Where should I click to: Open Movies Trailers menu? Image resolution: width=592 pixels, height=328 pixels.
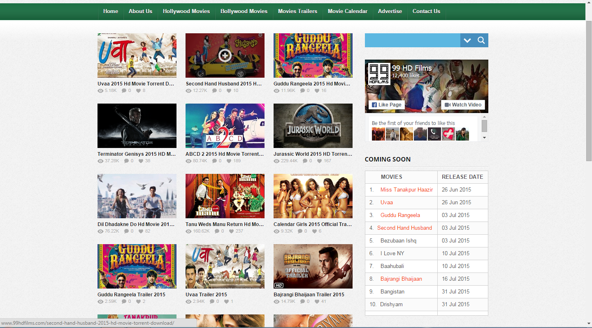pyautogui.click(x=297, y=12)
